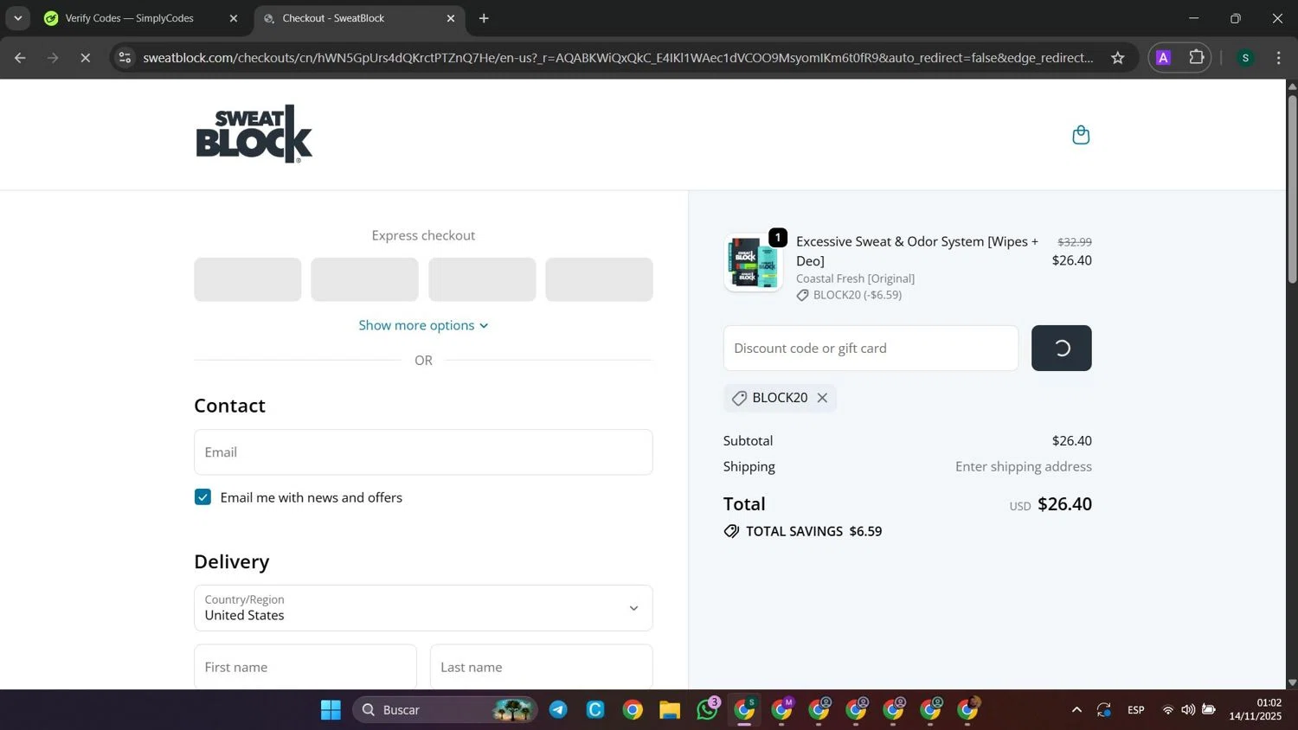The height and width of the screenshot is (730, 1298).
Task: Open the clock and date panel
Action: tap(1256, 710)
